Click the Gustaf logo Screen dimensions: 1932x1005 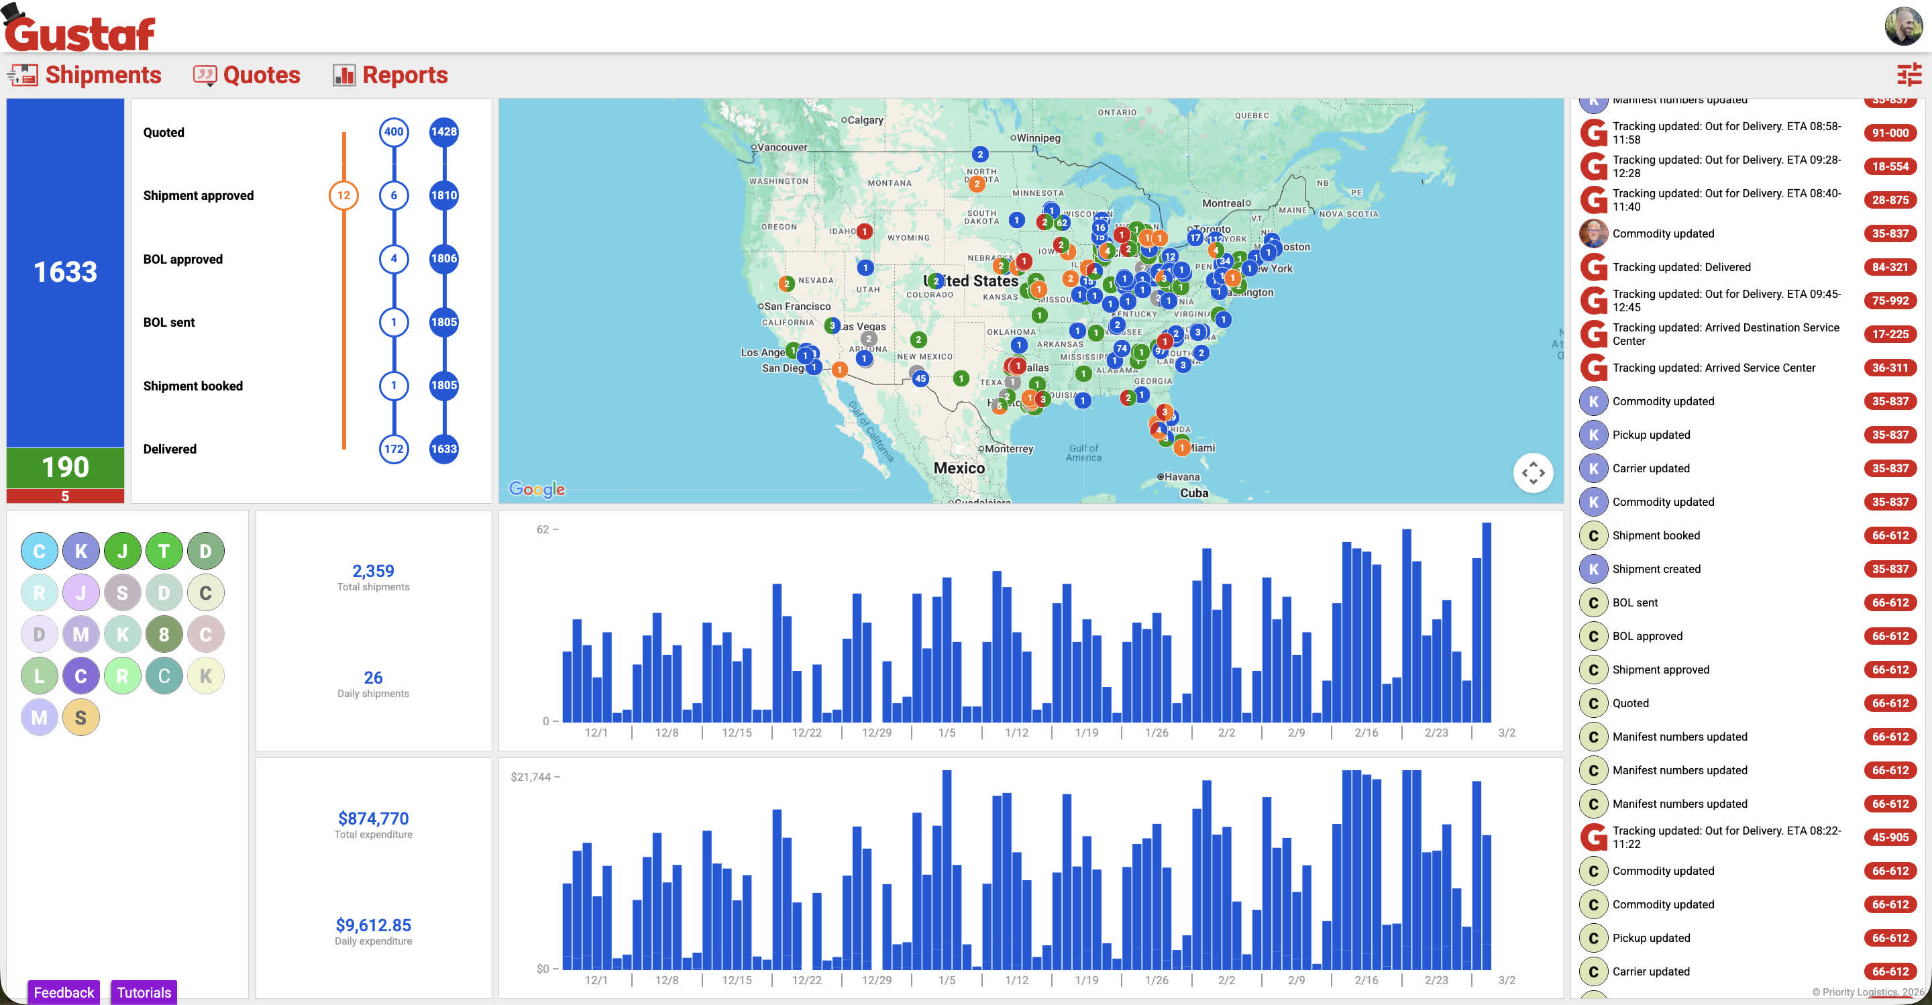pyautogui.click(x=80, y=30)
